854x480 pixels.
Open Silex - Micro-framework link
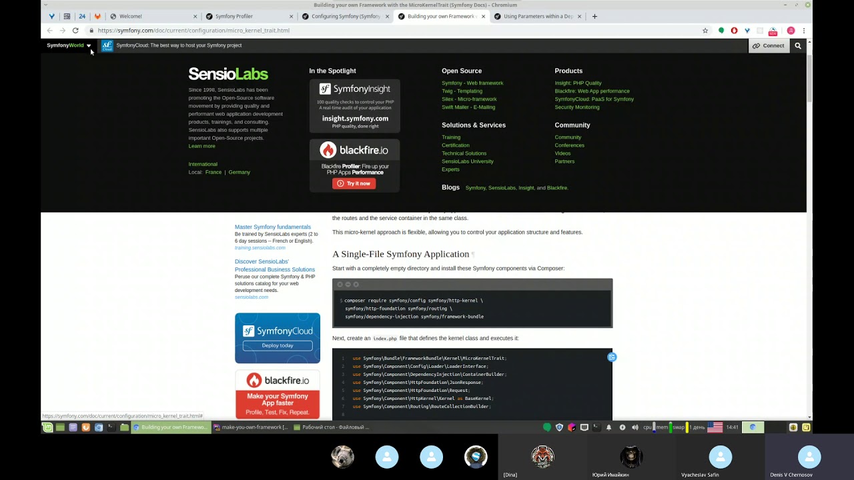click(469, 99)
